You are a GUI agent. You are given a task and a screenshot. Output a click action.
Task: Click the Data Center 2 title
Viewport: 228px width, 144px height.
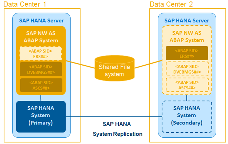point(171,4)
